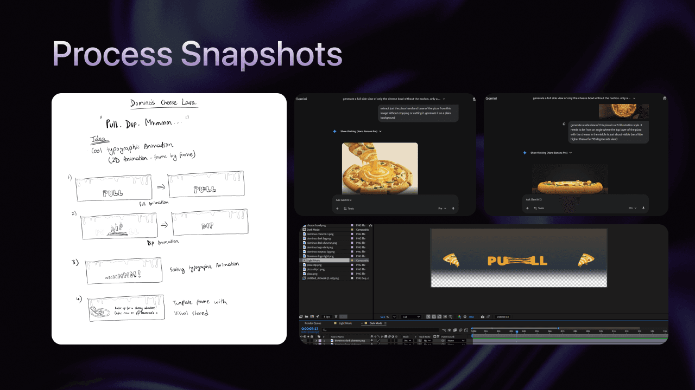Click the blue Gemini sparkle in right window
This screenshot has height=390, width=695.
pyautogui.click(x=525, y=153)
